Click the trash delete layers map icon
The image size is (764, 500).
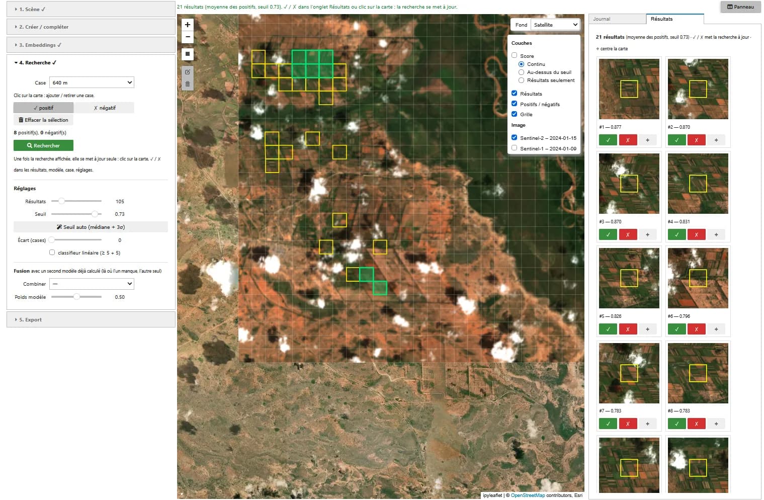(188, 84)
